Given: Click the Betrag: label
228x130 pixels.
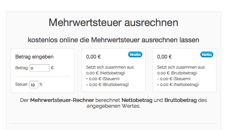Looking at the screenshot, I should coord(22,68).
